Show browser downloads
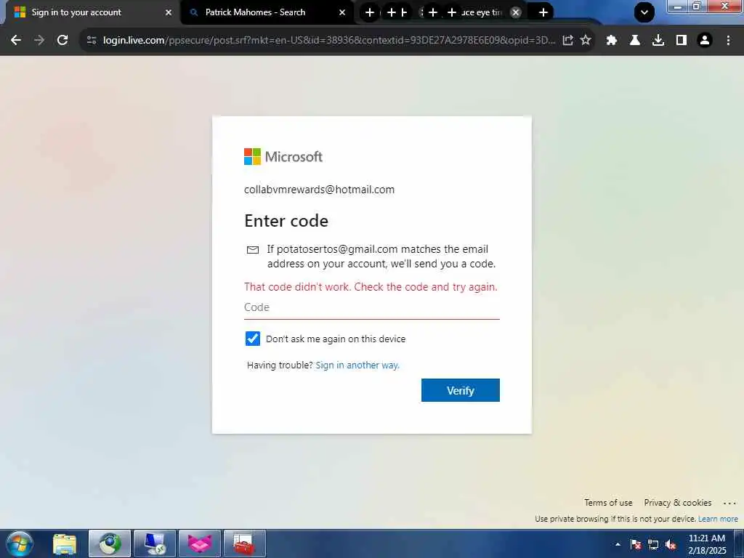The image size is (744, 558). [x=658, y=41]
